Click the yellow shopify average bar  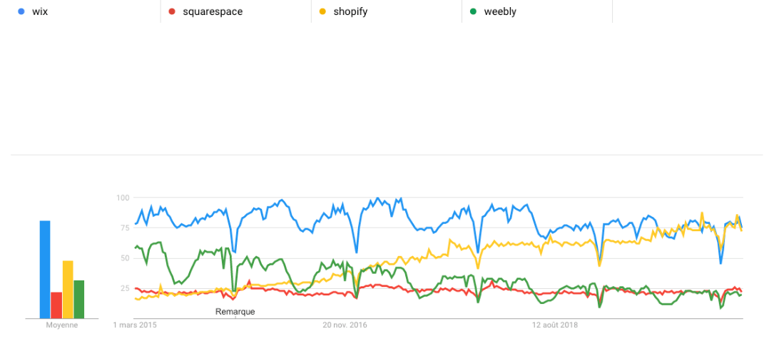coord(68,290)
